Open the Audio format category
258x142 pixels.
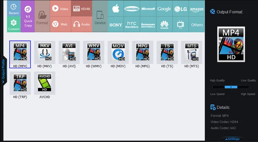81,24
